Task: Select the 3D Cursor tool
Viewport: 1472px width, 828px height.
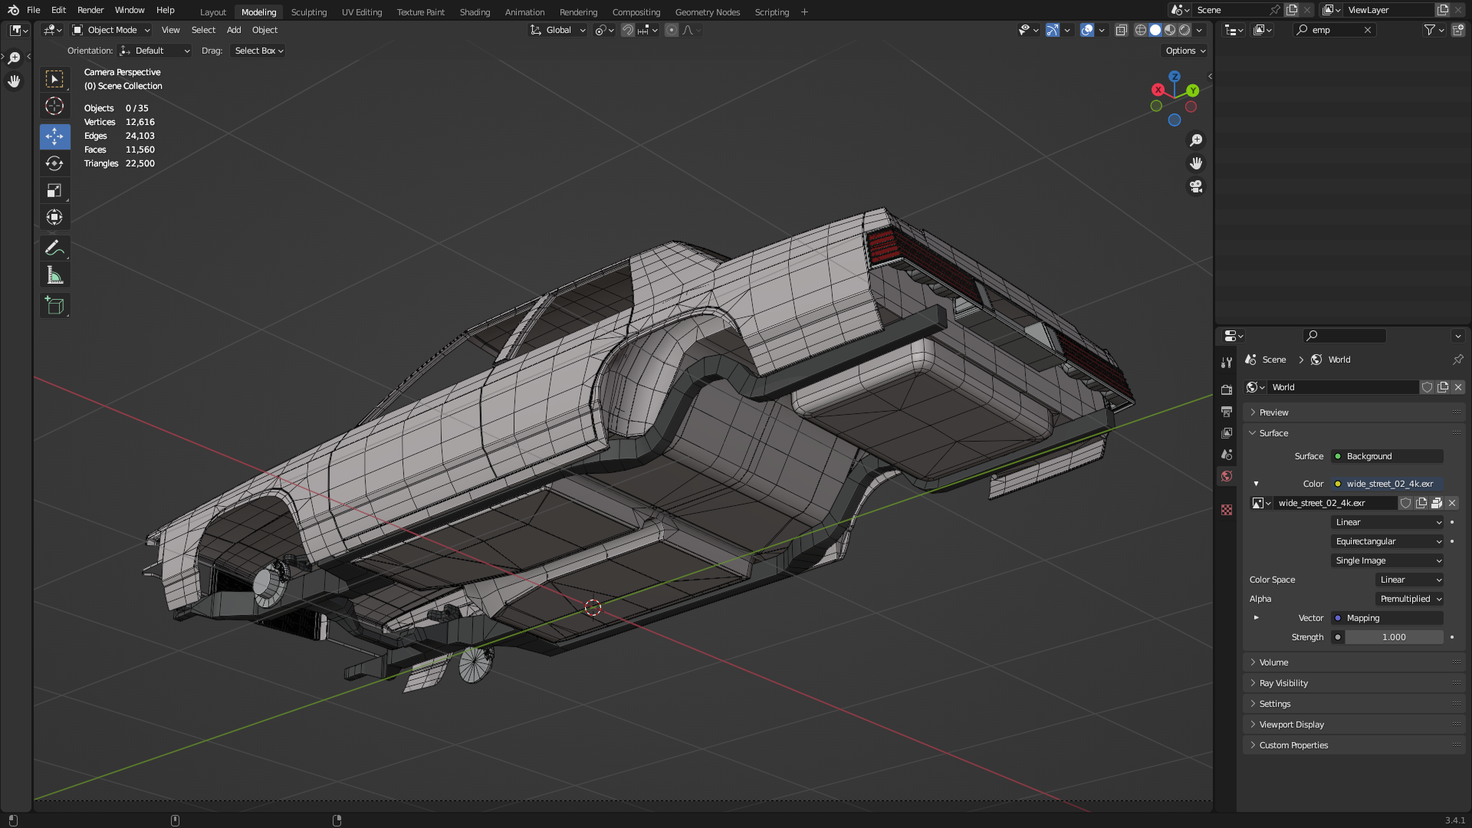Action: [54, 106]
